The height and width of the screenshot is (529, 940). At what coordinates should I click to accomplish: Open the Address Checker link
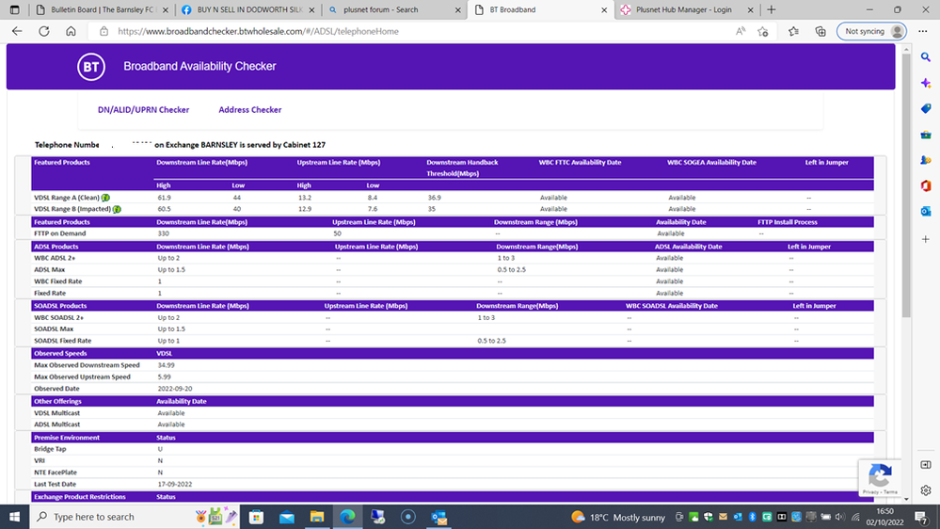coord(249,110)
